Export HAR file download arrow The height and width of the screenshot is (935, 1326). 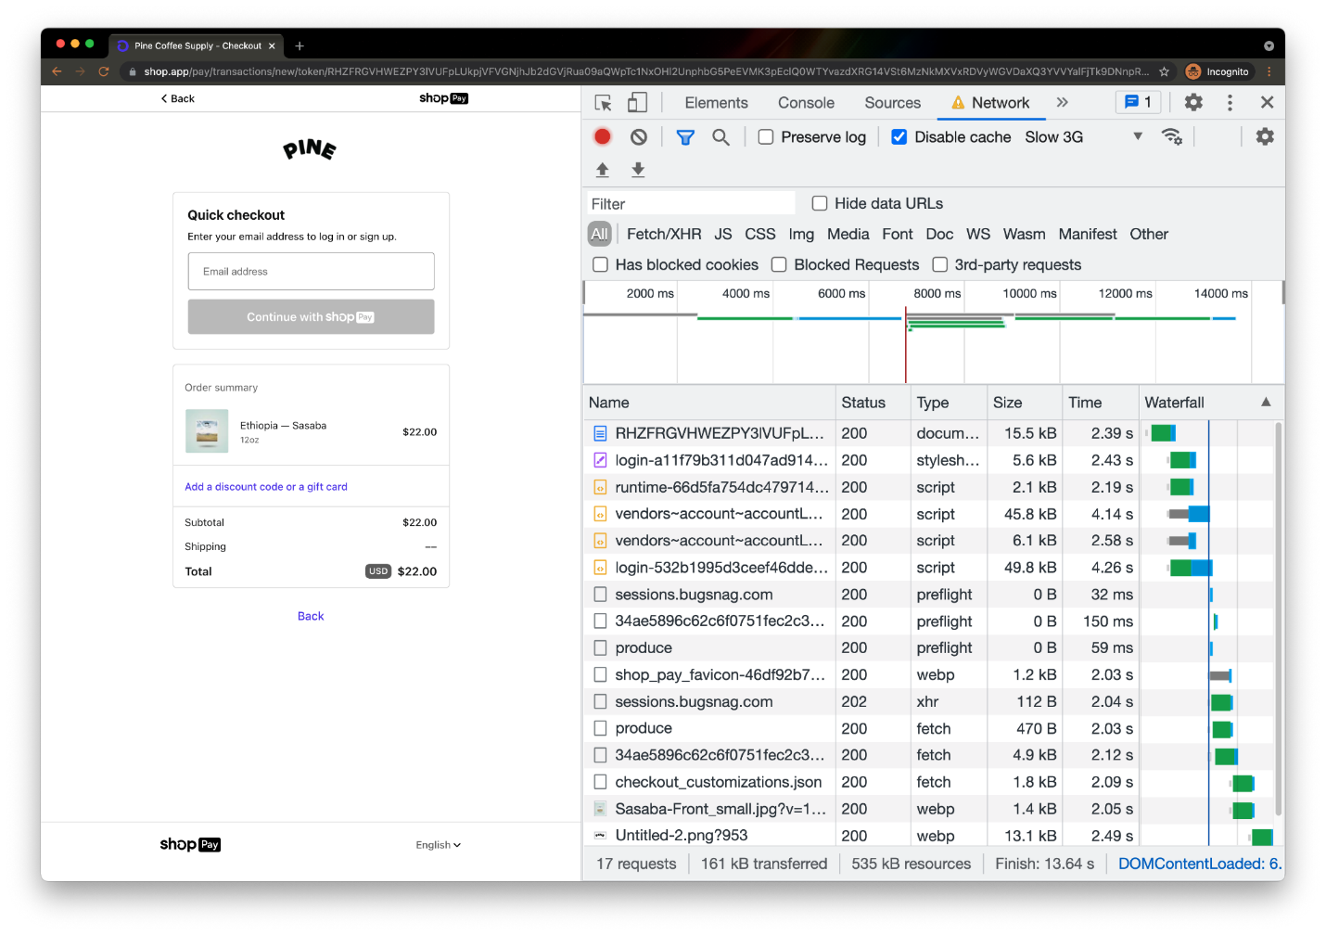click(x=638, y=170)
